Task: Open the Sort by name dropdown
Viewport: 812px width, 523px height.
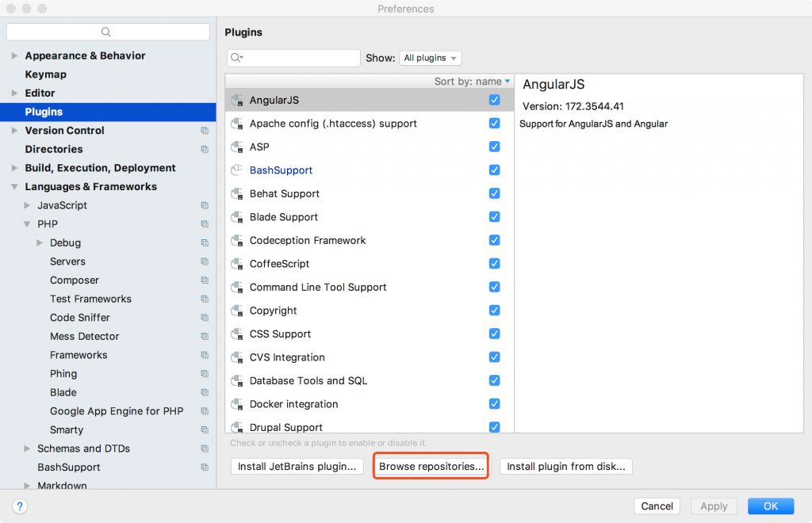Action: (x=472, y=81)
